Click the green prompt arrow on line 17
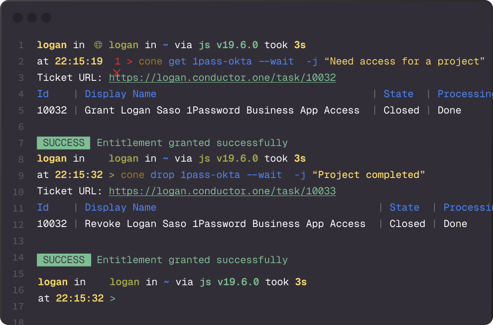This screenshot has height=325, width=493. click(x=113, y=298)
